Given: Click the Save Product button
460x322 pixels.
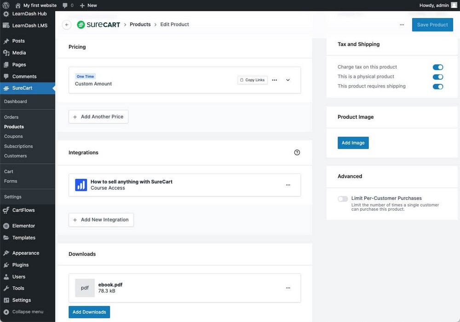Looking at the screenshot, I should tap(432, 25).
